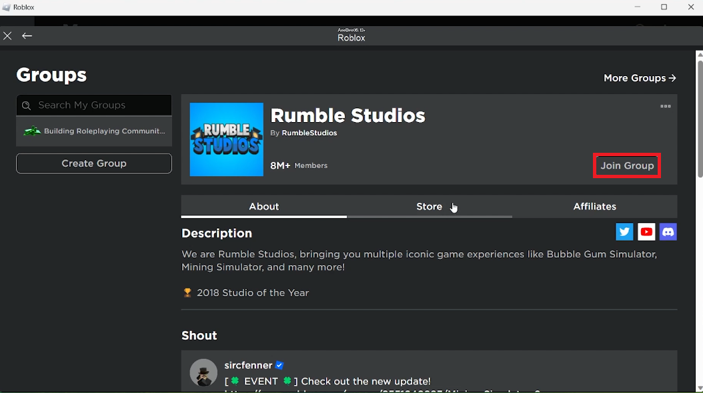This screenshot has width=703, height=393.
Task: Click the page's vertical scrollbar thumb
Action: [700, 119]
